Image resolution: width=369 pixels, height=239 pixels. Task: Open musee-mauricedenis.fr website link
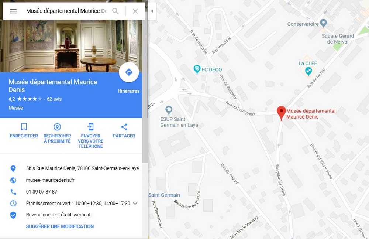pyautogui.click(x=50, y=180)
